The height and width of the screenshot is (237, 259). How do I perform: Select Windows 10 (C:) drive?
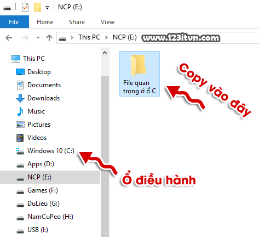51,151
